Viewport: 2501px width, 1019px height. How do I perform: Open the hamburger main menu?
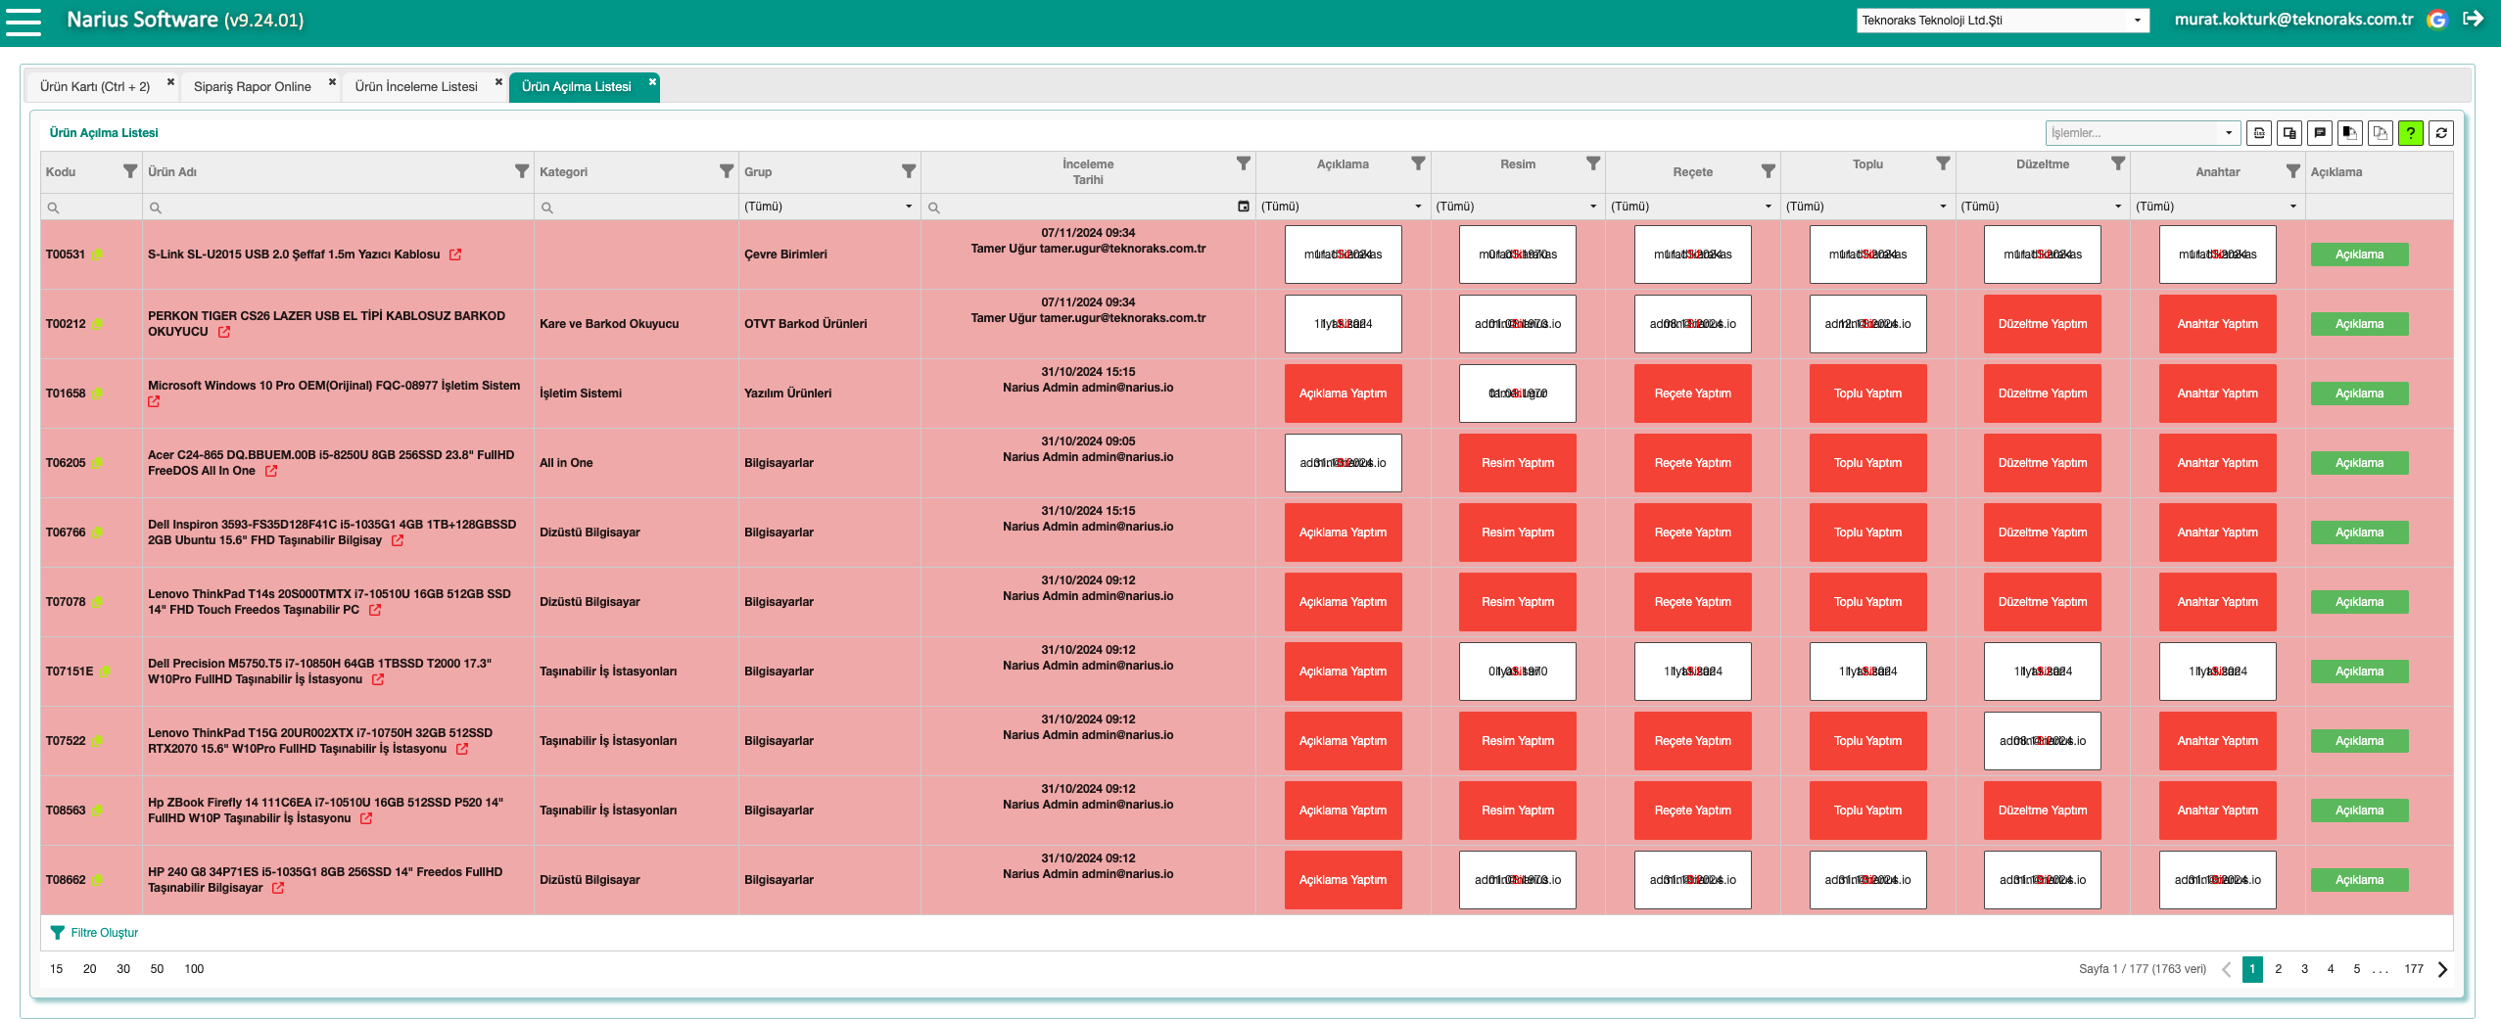(24, 22)
